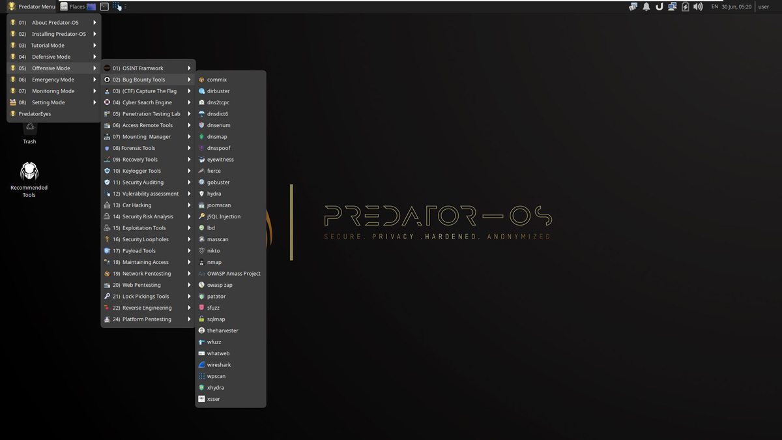Click the Network Pentesting category icon
This screenshot has width=782, height=440.
point(107,274)
